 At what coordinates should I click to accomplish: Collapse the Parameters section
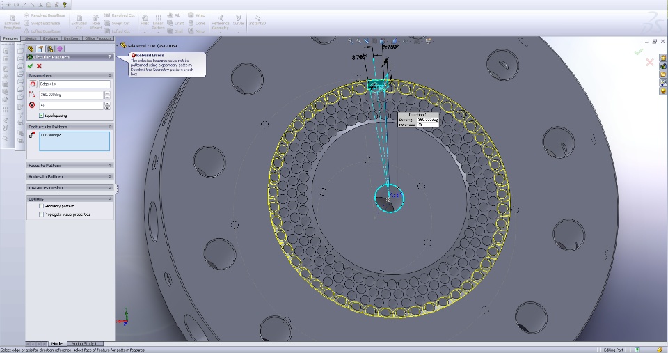(x=110, y=75)
